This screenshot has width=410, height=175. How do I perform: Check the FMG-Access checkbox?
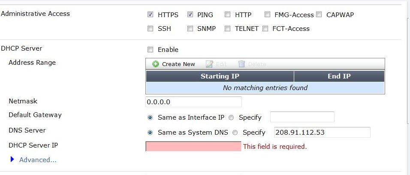click(267, 15)
